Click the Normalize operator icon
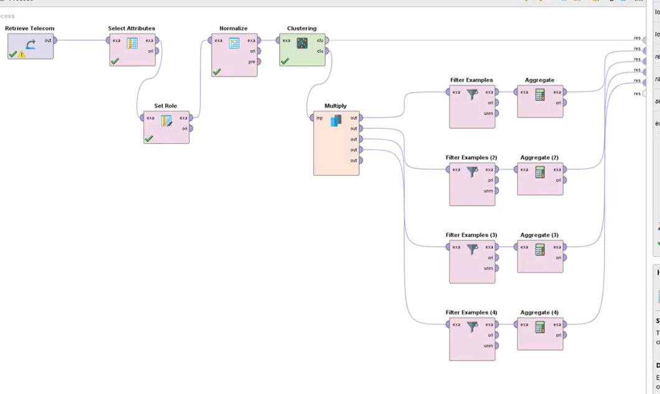660x394 pixels. pyautogui.click(x=234, y=44)
